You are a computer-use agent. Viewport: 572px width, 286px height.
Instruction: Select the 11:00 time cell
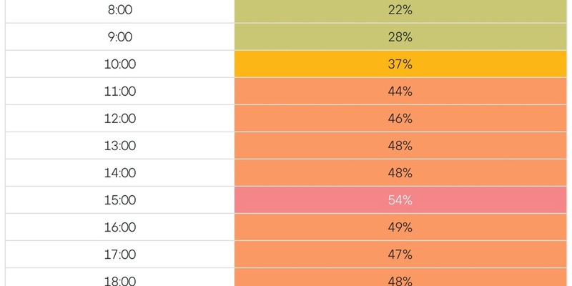pyautogui.click(x=119, y=92)
